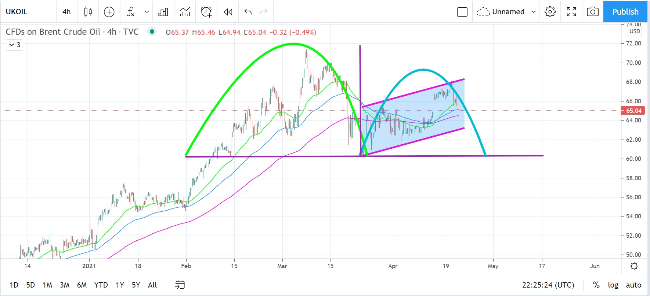
Task: Open the candlestick chart style selector
Action: click(x=88, y=12)
